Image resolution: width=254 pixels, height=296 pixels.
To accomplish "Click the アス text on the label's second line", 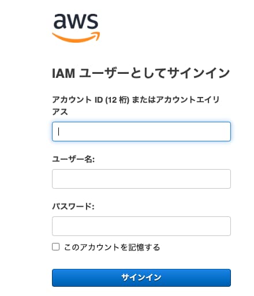I will [x=60, y=112].
